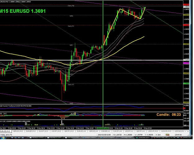
Task: Click the QQE Current Timeframe indicator label
Action: (x=16, y=106)
